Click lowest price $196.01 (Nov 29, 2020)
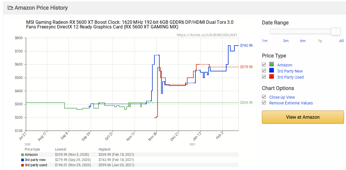Screen dimensions: 346x170 pos(73,165)
